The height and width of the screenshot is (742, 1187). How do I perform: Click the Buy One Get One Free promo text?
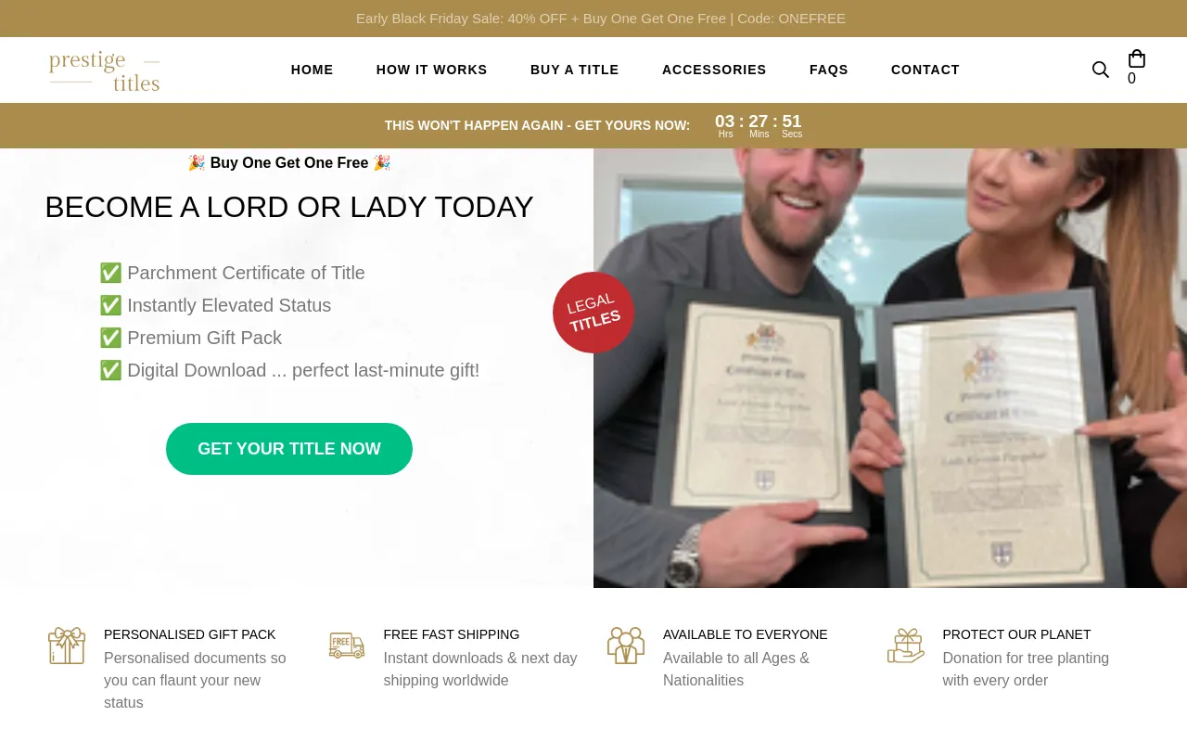pyautogui.click(x=289, y=163)
